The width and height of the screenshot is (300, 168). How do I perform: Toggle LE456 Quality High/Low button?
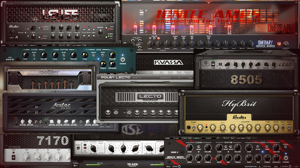click(106, 37)
